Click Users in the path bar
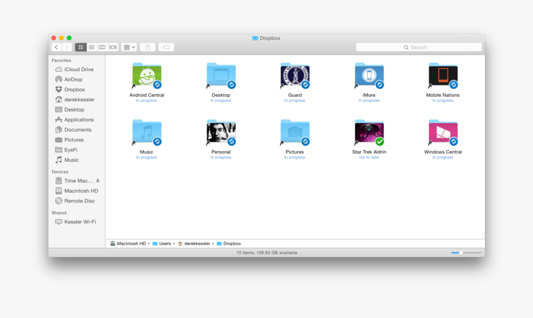The image size is (533, 318). (162, 243)
